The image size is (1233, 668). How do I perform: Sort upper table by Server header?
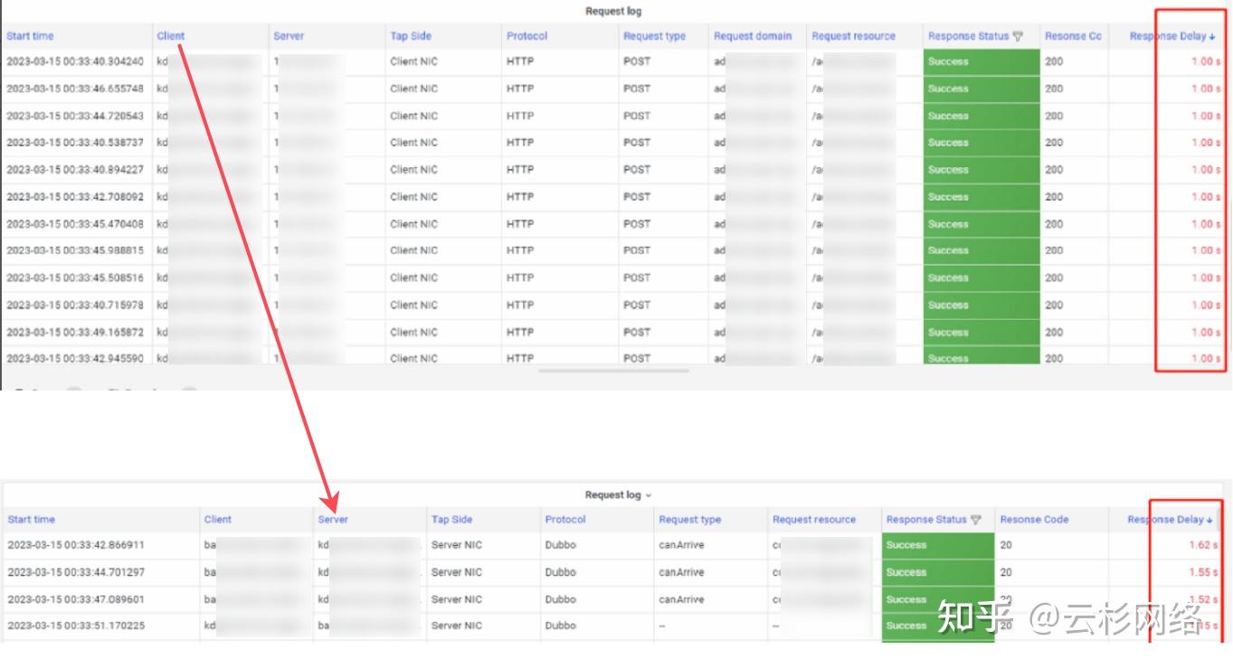click(x=289, y=36)
